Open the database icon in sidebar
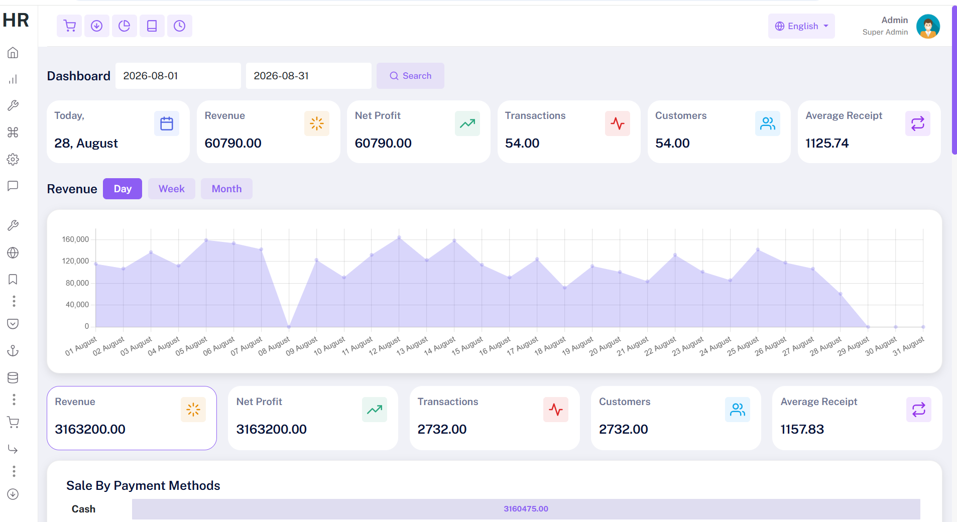Screen dimensions: 957x522 tap(13, 378)
